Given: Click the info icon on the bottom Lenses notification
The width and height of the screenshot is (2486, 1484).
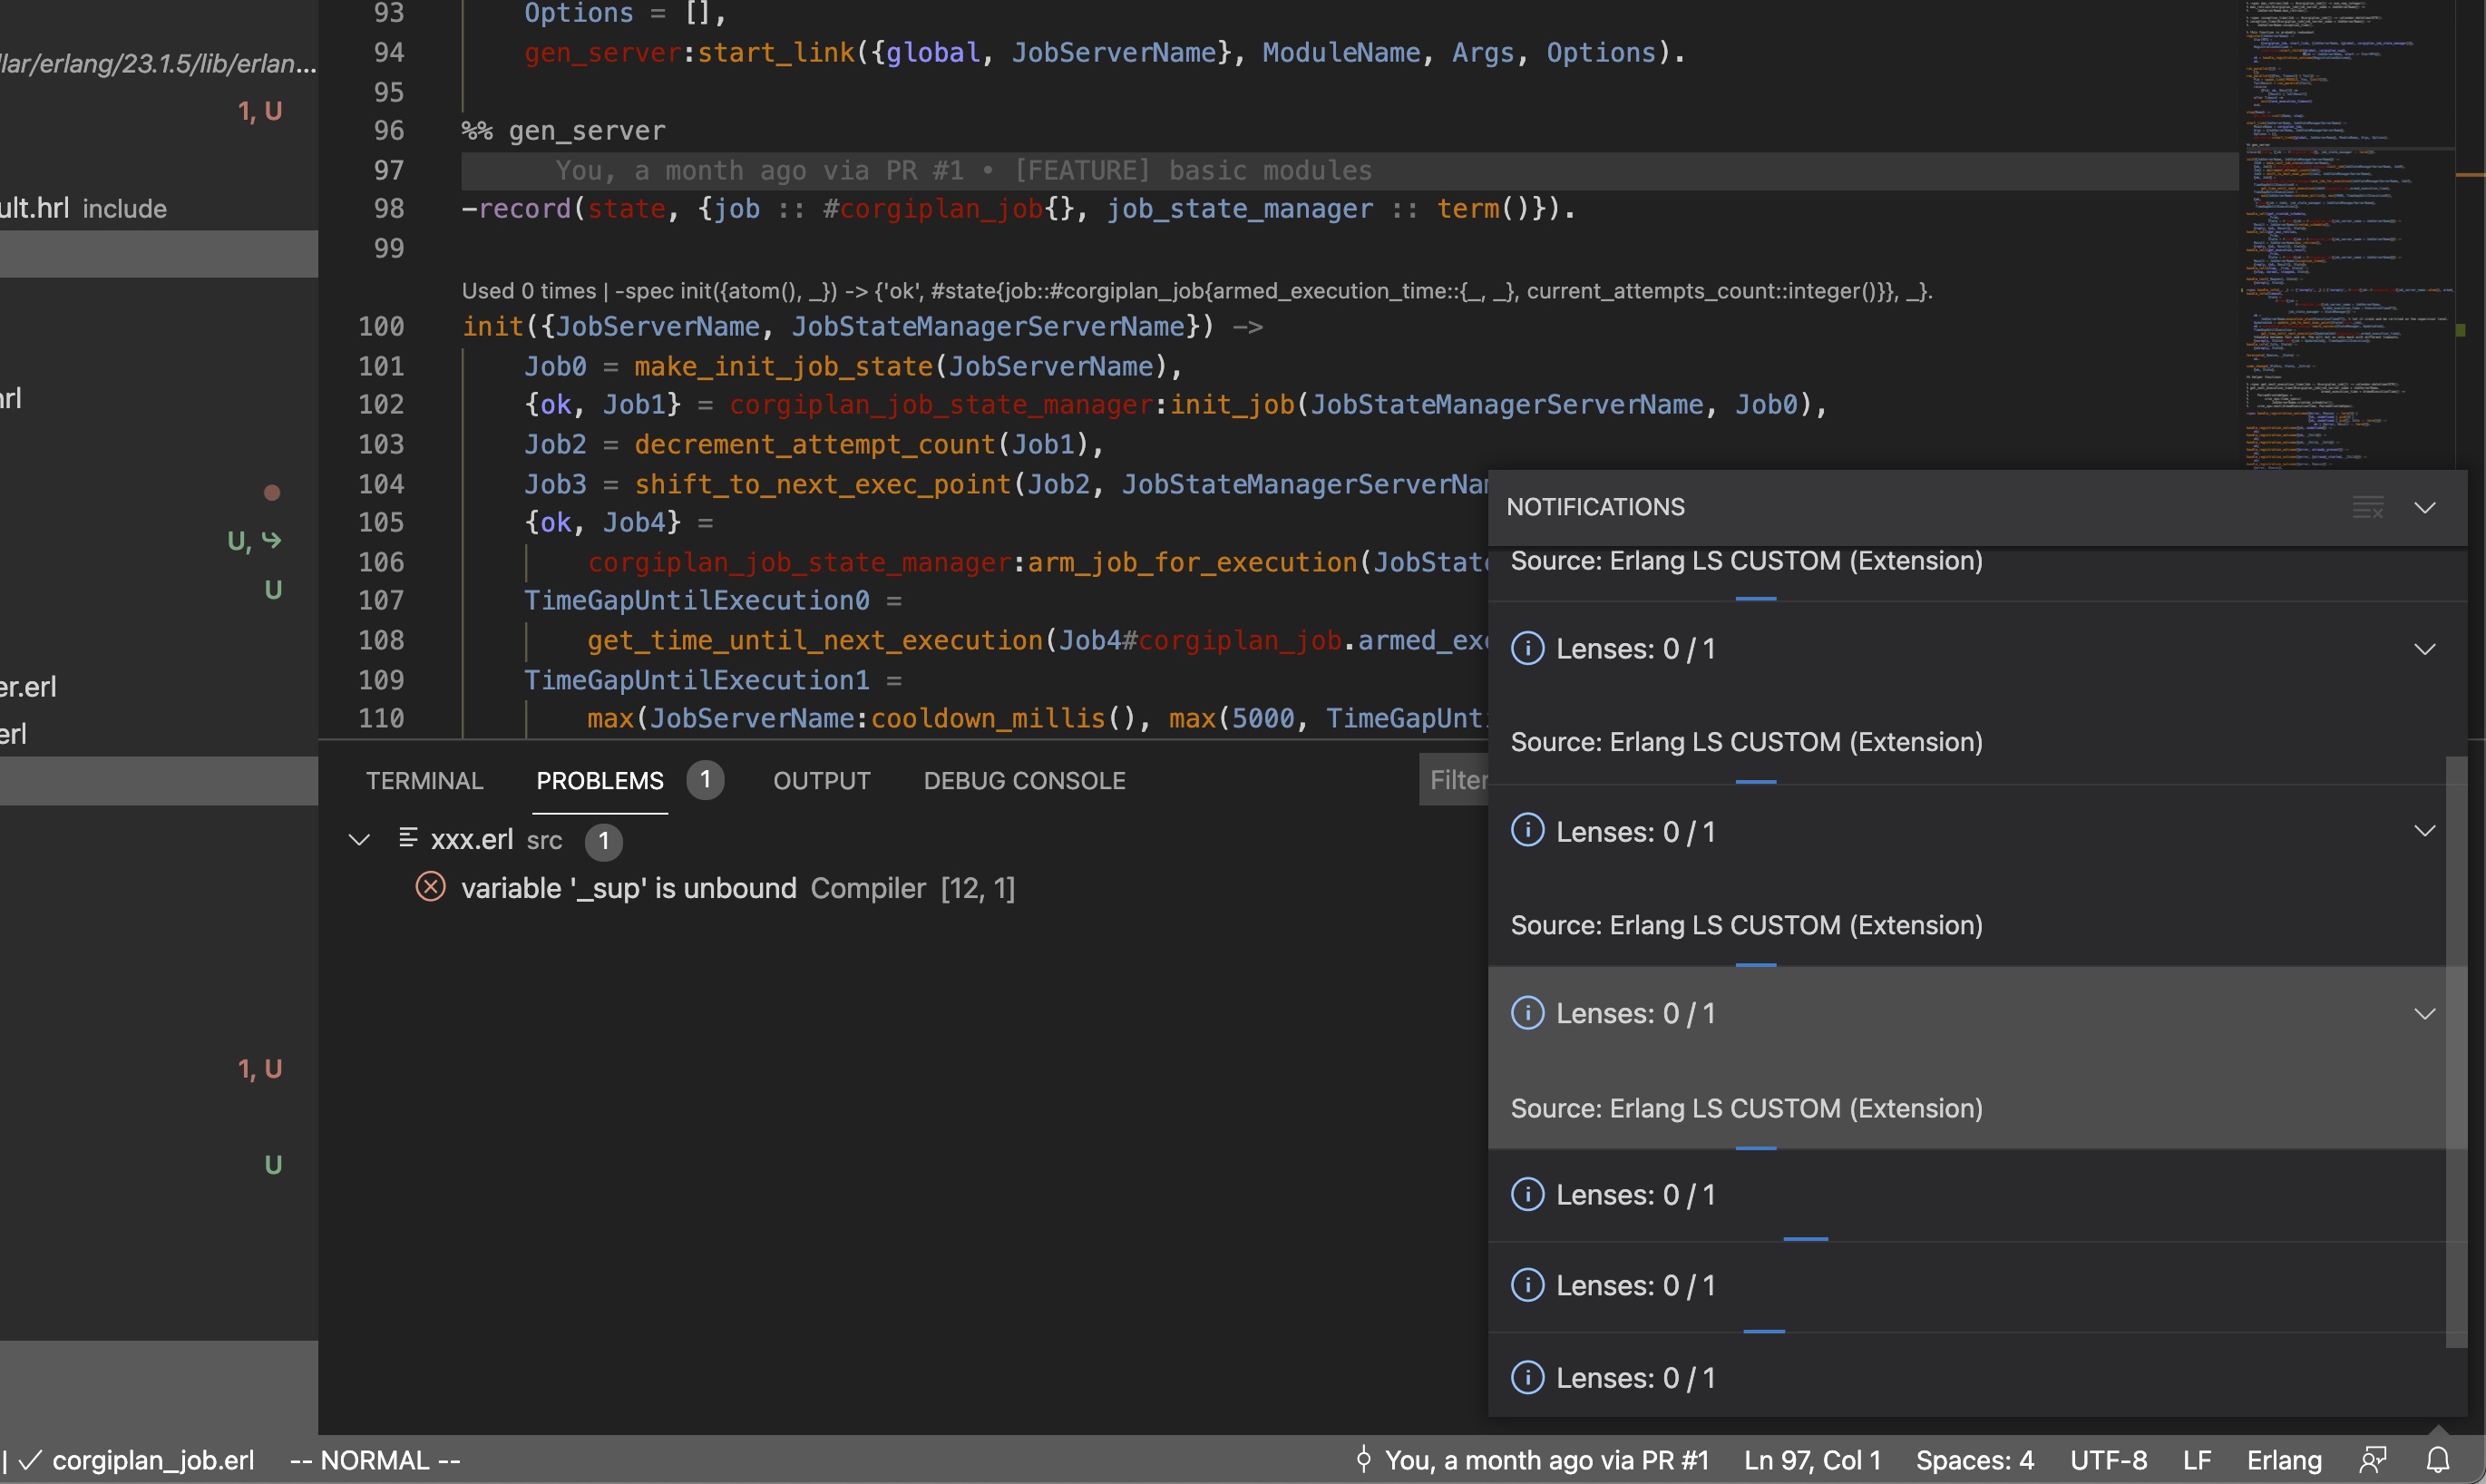Looking at the screenshot, I should [1527, 1377].
